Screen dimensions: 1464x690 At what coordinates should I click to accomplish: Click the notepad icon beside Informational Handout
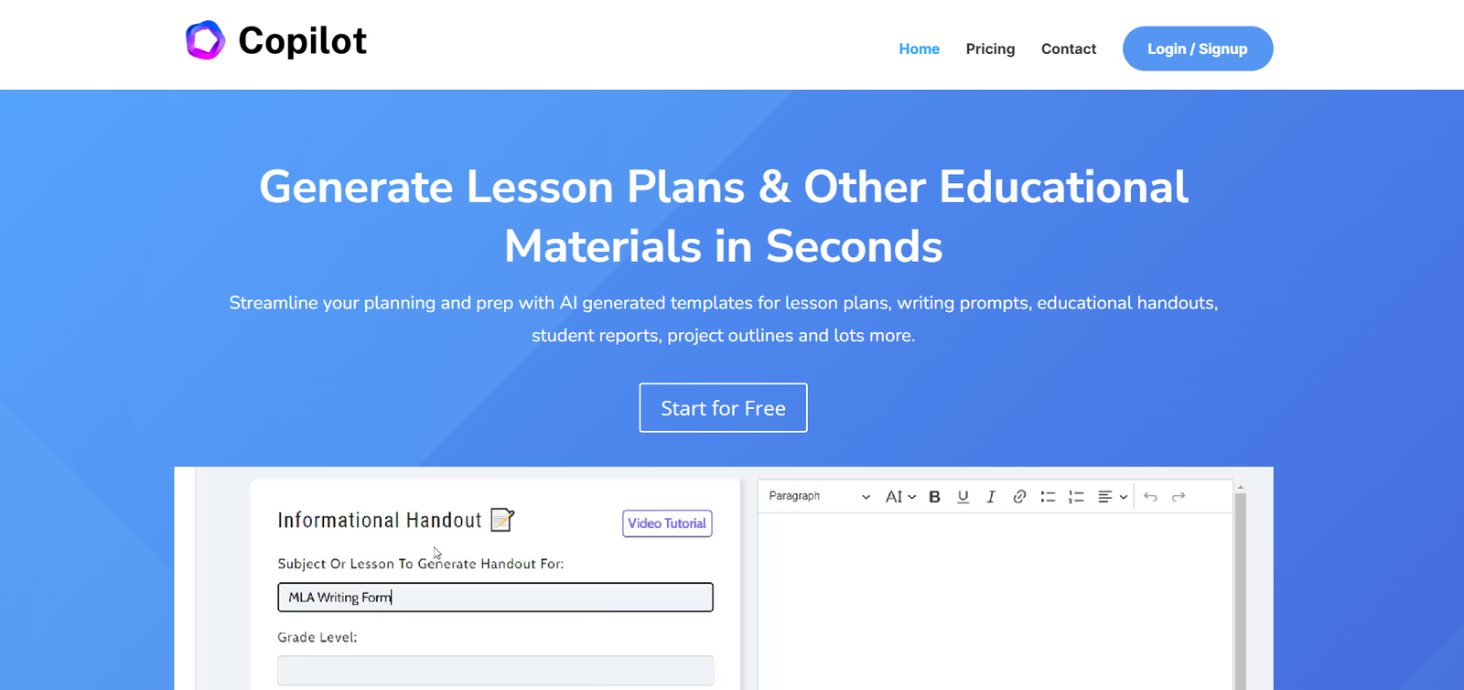tap(502, 520)
